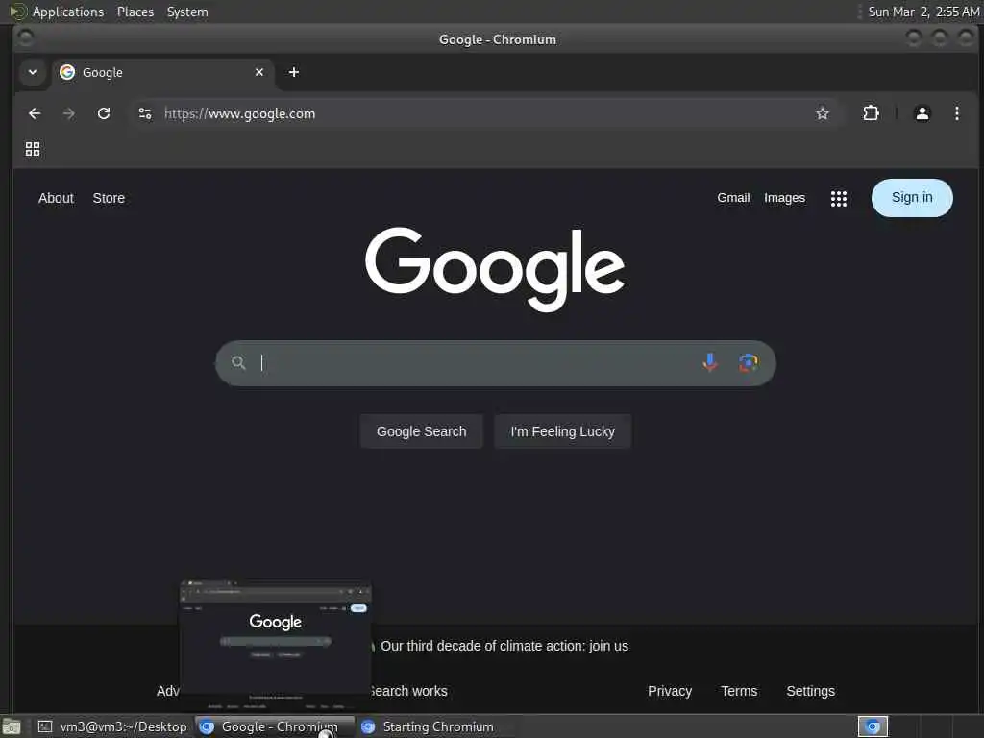This screenshot has width=984, height=738.
Task: Click the date and time clock
Action: pyautogui.click(x=923, y=12)
